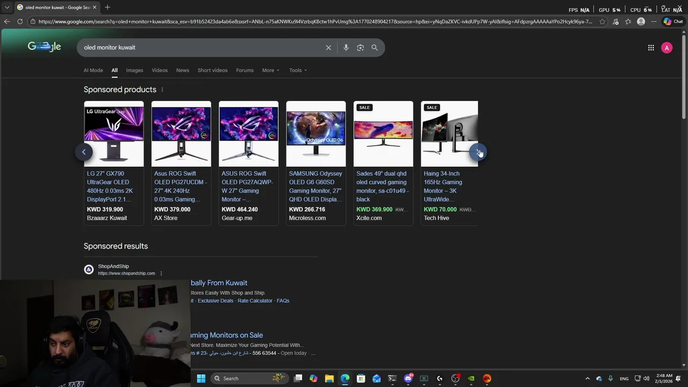Open the browser media control icon
Viewport: 688px width, 387px height.
click(x=615, y=21)
